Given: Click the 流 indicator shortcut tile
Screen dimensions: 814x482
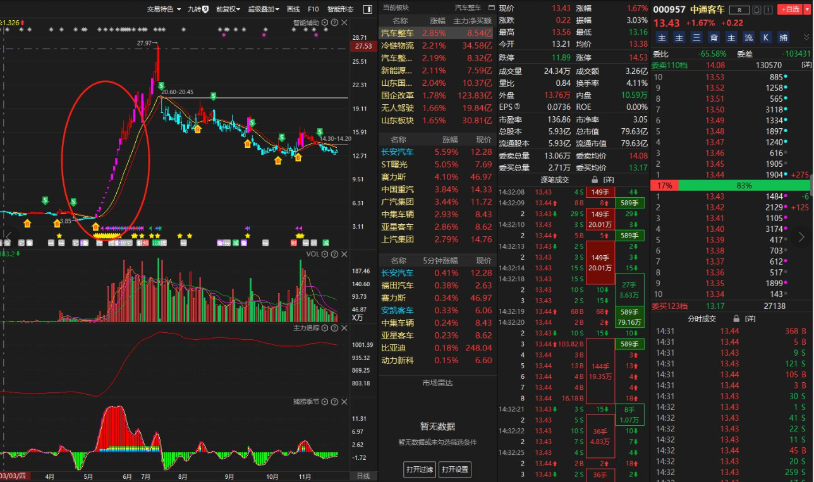Looking at the screenshot, I should tap(748, 38).
